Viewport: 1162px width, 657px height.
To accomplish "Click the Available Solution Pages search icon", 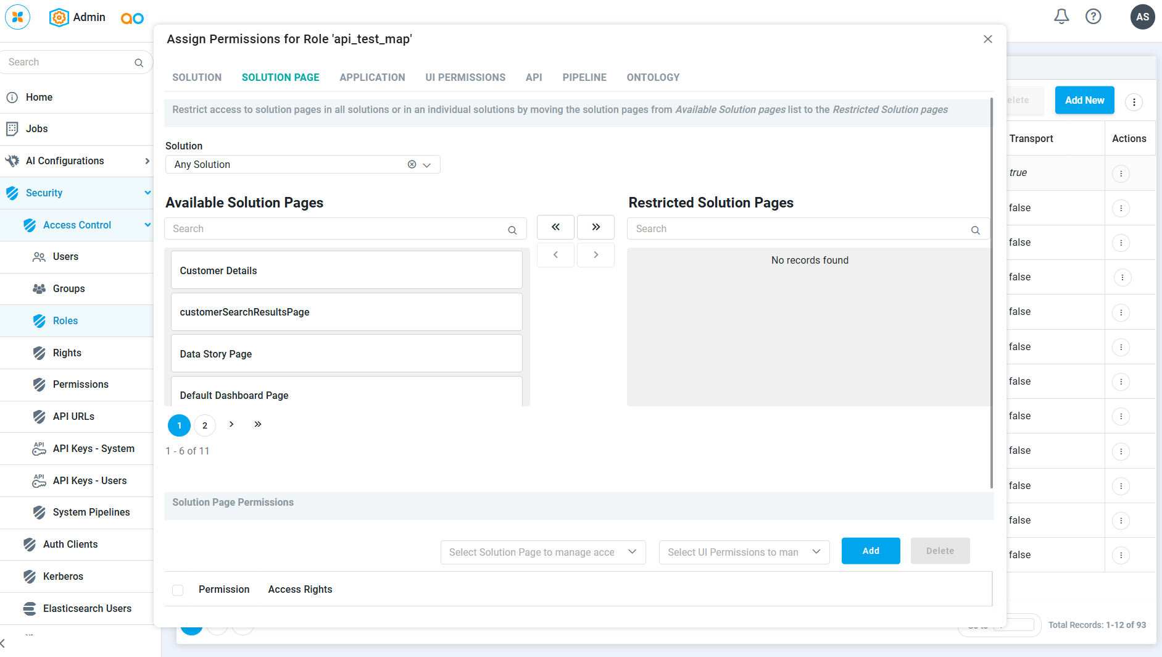I will (512, 230).
